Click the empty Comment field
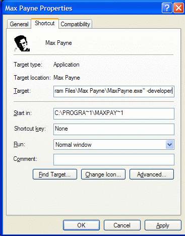185x236 pixels. point(114,159)
